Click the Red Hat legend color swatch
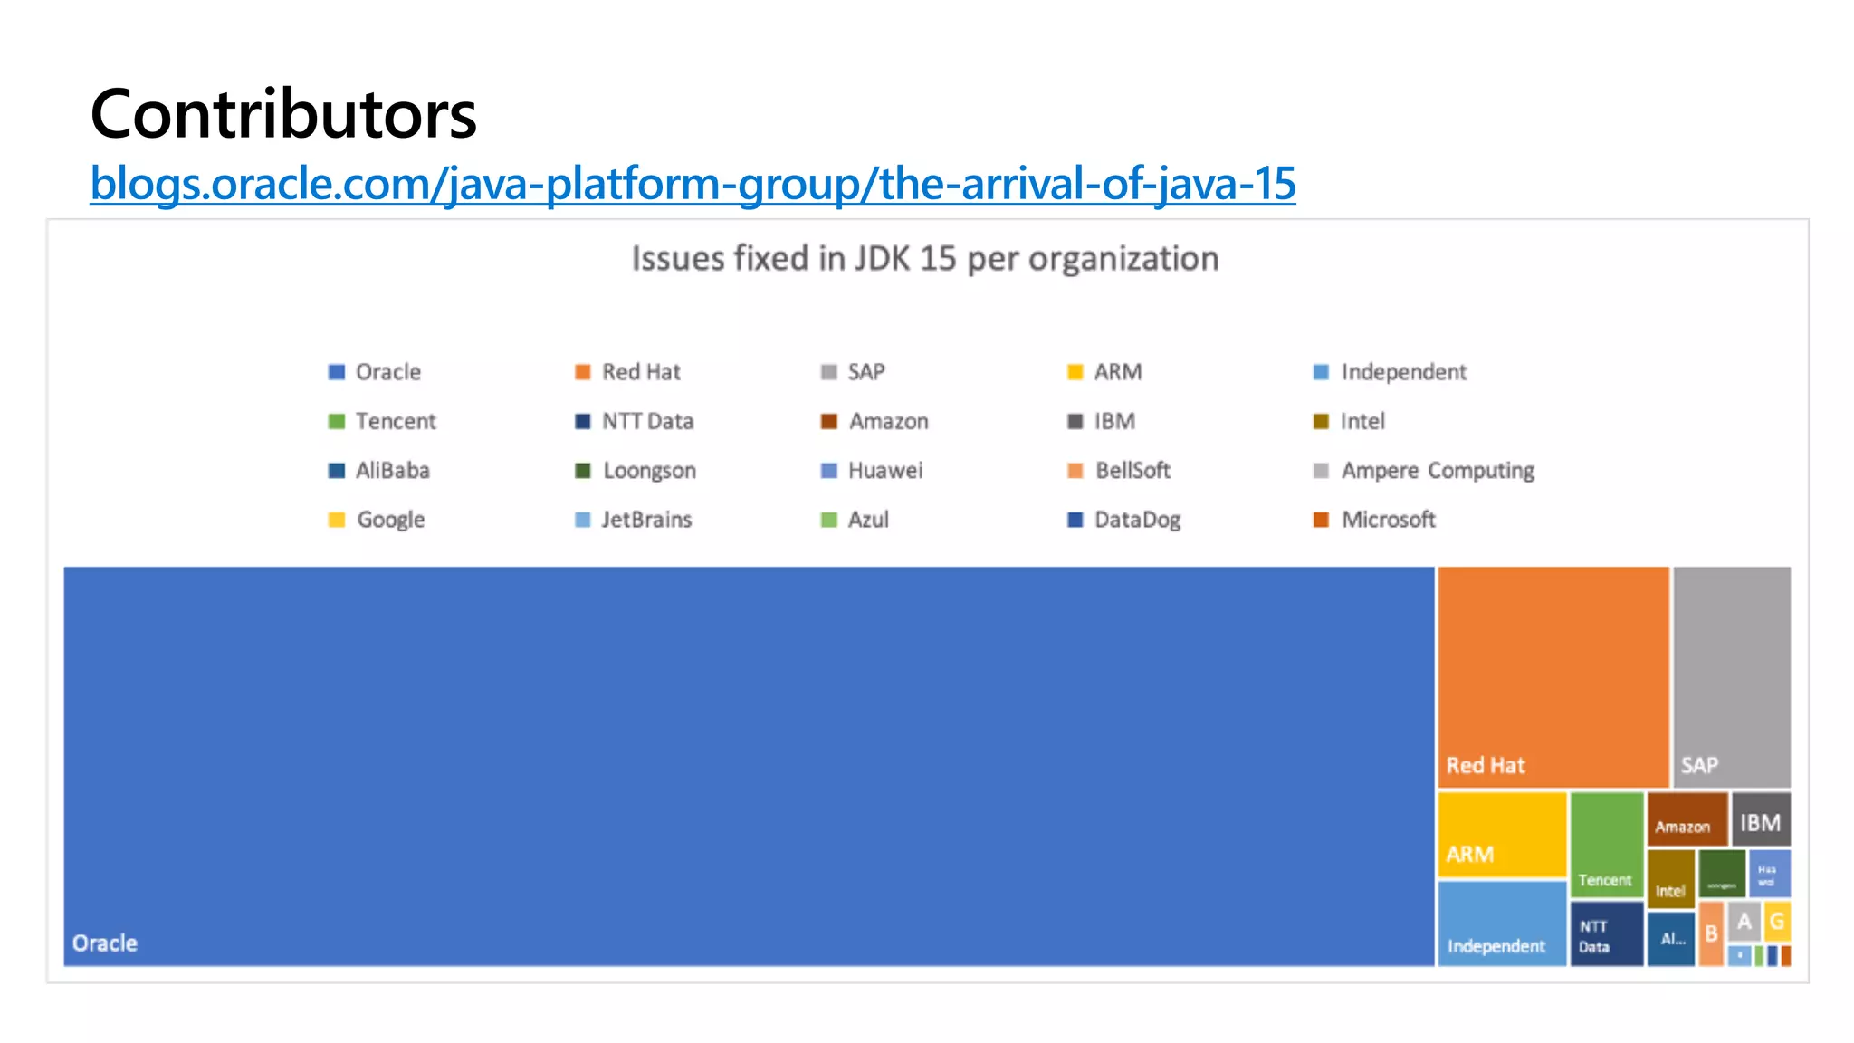Viewport: 1854px width, 1043px height. click(x=583, y=372)
